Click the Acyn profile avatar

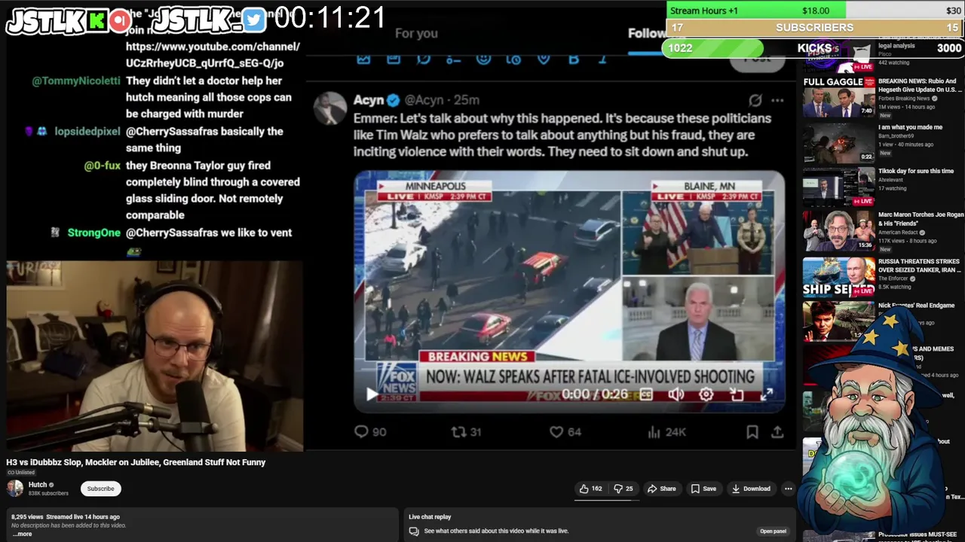(x=329, y=108)
